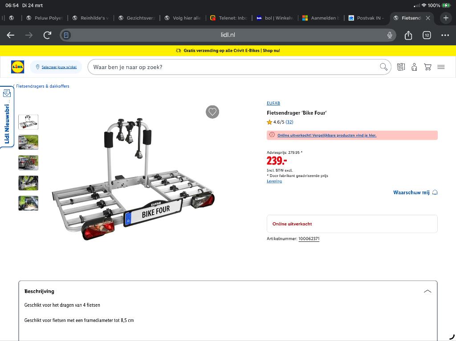Screen dimensions: 456x341
Task: Open the Levering delivery link
Action: point(274,181)
